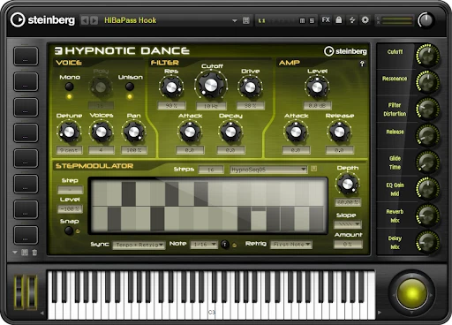
Task: Click the Delay Mix quick control knob
Action: (x=427, y=242)
